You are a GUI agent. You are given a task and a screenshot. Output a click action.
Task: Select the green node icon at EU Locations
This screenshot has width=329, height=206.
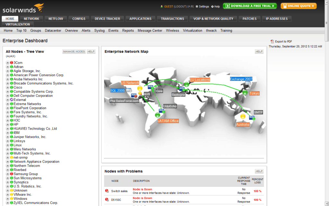(186, 85)
